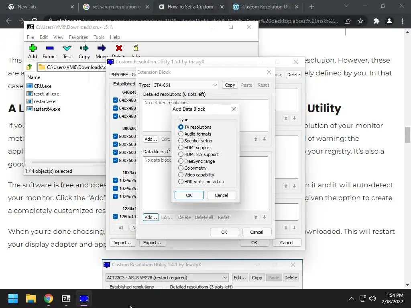Click the 7-Zip up-folder arrow icon

point(29,67)
